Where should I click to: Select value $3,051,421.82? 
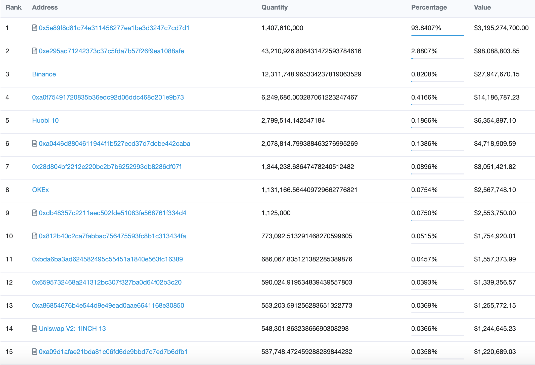pos(495,167)
